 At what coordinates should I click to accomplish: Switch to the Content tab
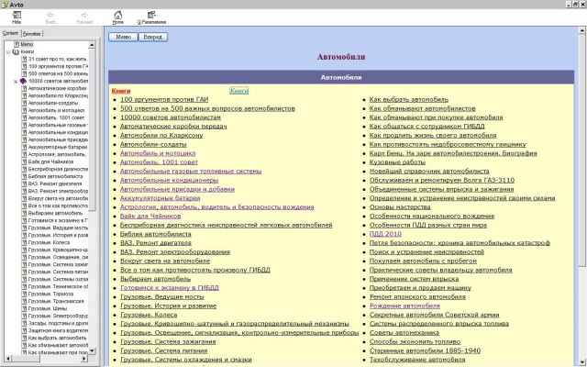click(x=11, y=33)
